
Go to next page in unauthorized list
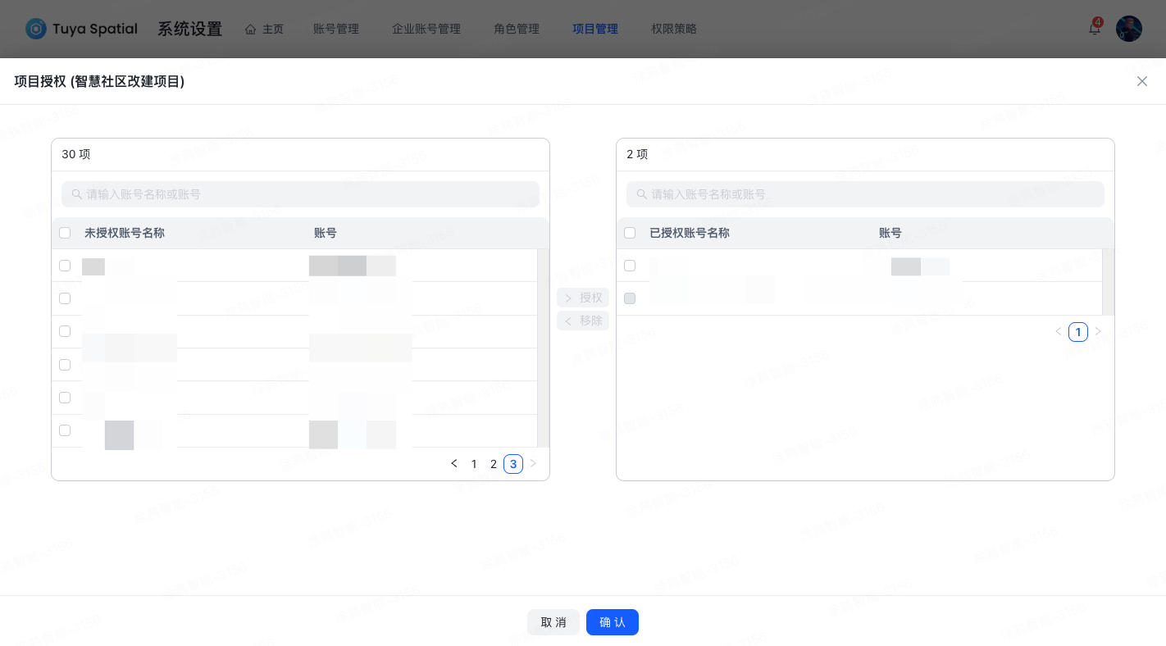click(x=533, y=464)
